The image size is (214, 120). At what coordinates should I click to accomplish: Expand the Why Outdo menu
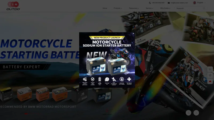tap(165, 8)
